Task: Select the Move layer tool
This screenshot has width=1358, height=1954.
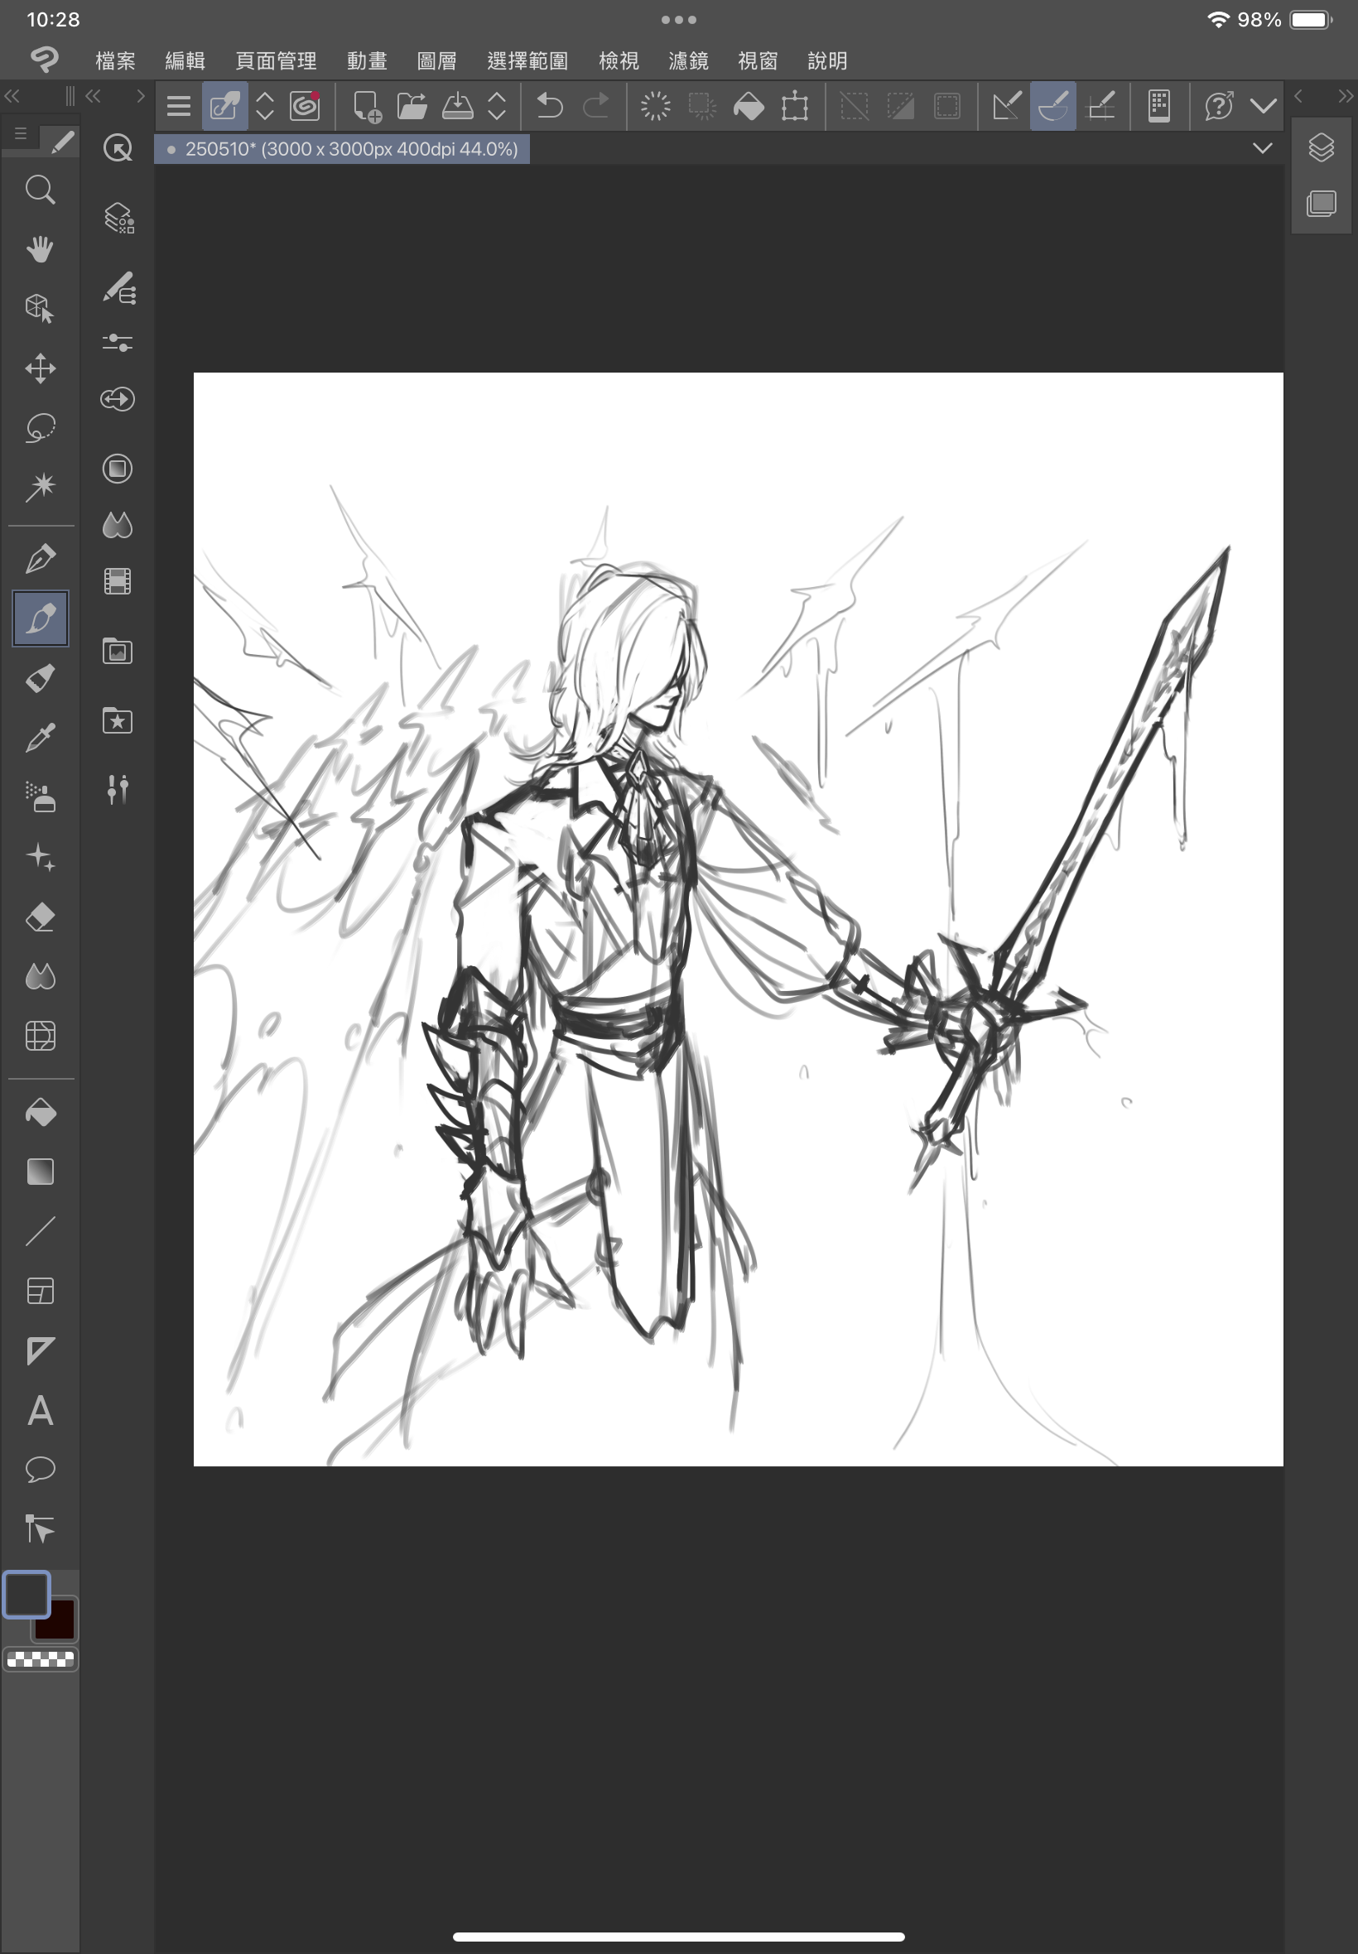Action: click(40, 368)
